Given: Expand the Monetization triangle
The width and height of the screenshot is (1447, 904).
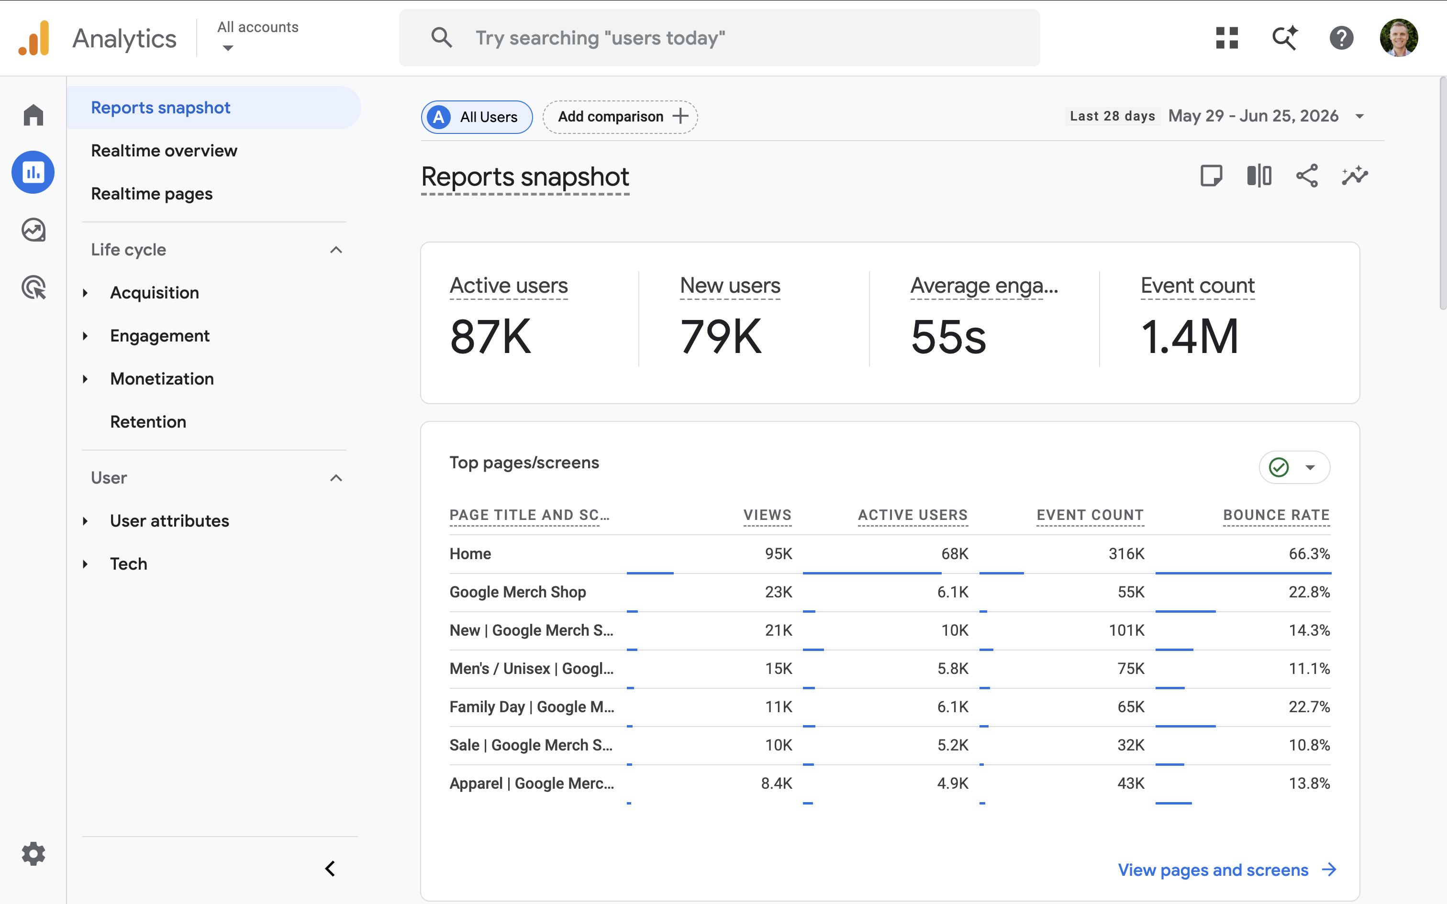Looking at the screenshot, I should coord(86,379).
